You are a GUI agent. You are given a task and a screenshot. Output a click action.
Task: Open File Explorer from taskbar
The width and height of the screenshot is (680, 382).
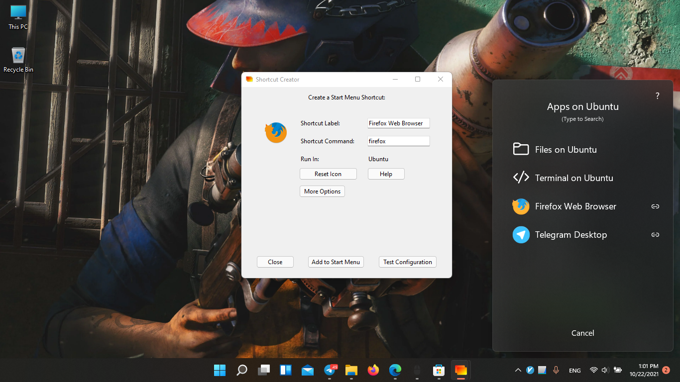click(351, 370)
